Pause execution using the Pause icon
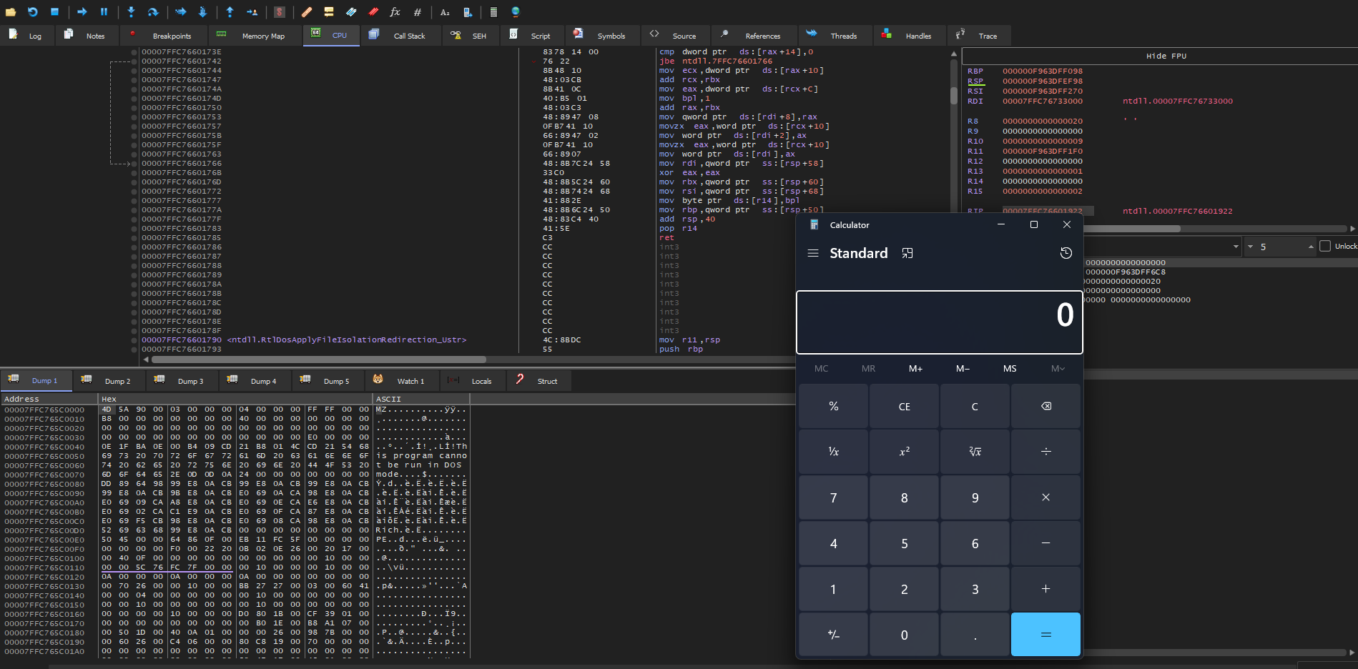 click(x=104, y=12)
